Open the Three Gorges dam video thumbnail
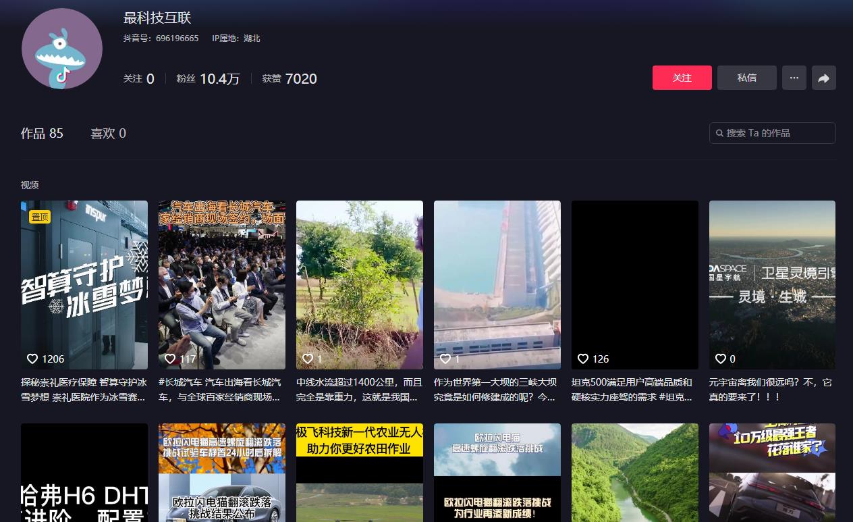 (497, 285)
